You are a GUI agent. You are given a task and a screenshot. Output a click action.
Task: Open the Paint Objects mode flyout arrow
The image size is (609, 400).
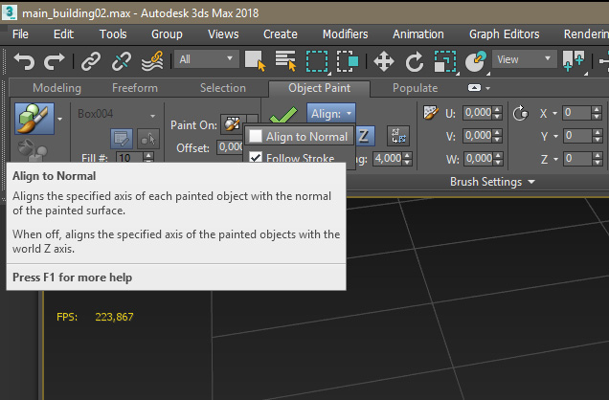pos(59,119)
